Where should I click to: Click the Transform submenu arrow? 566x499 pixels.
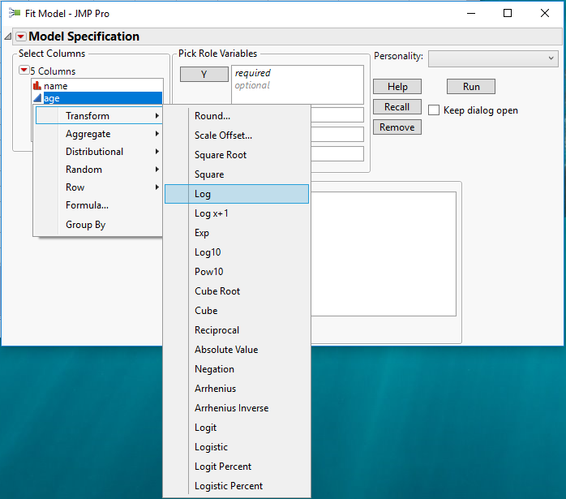tap(157, 116)
